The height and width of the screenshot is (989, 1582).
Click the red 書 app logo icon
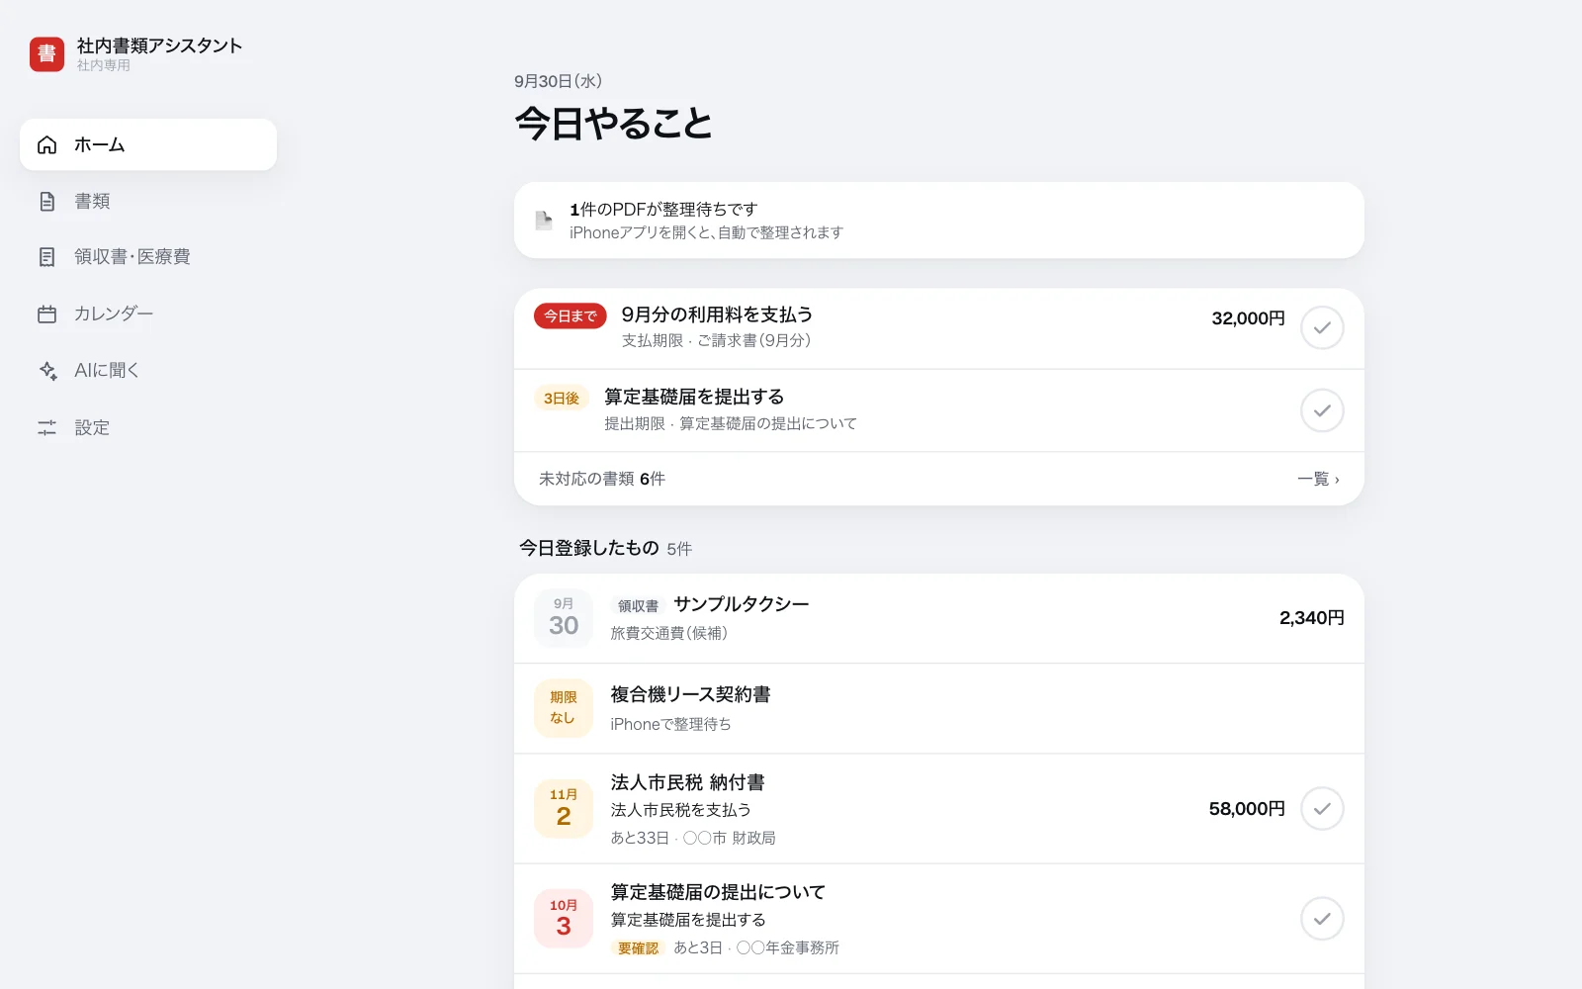(46, 54)
